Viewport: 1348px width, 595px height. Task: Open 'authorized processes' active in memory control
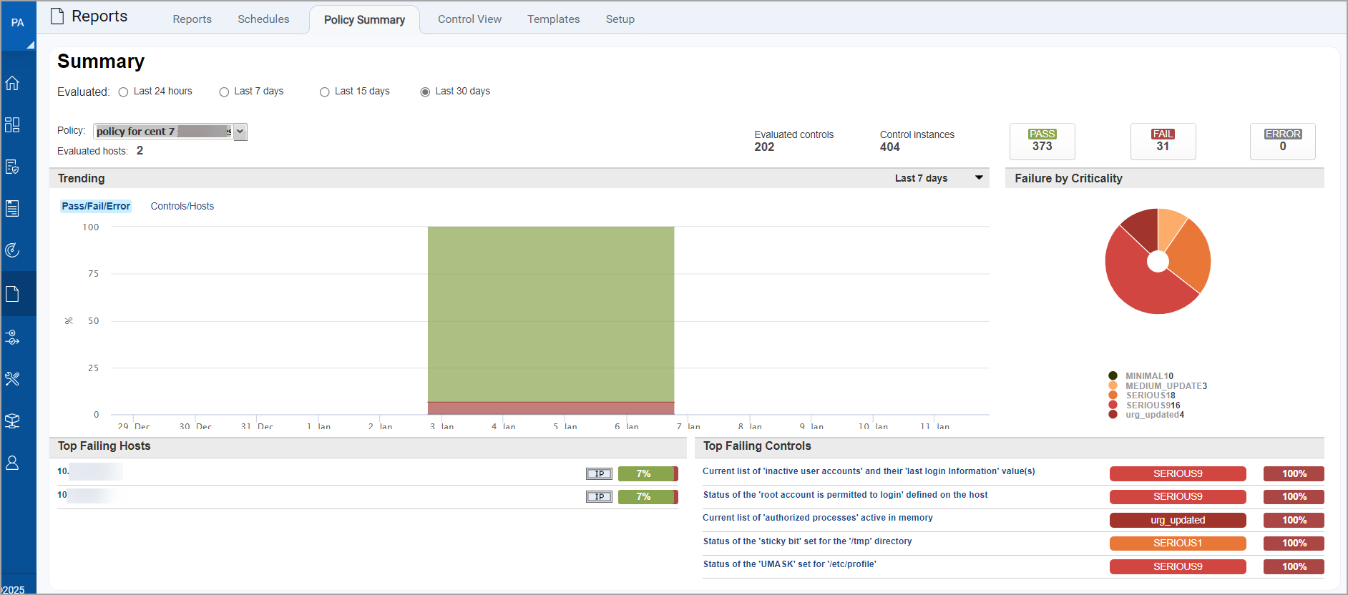point(817,518)
